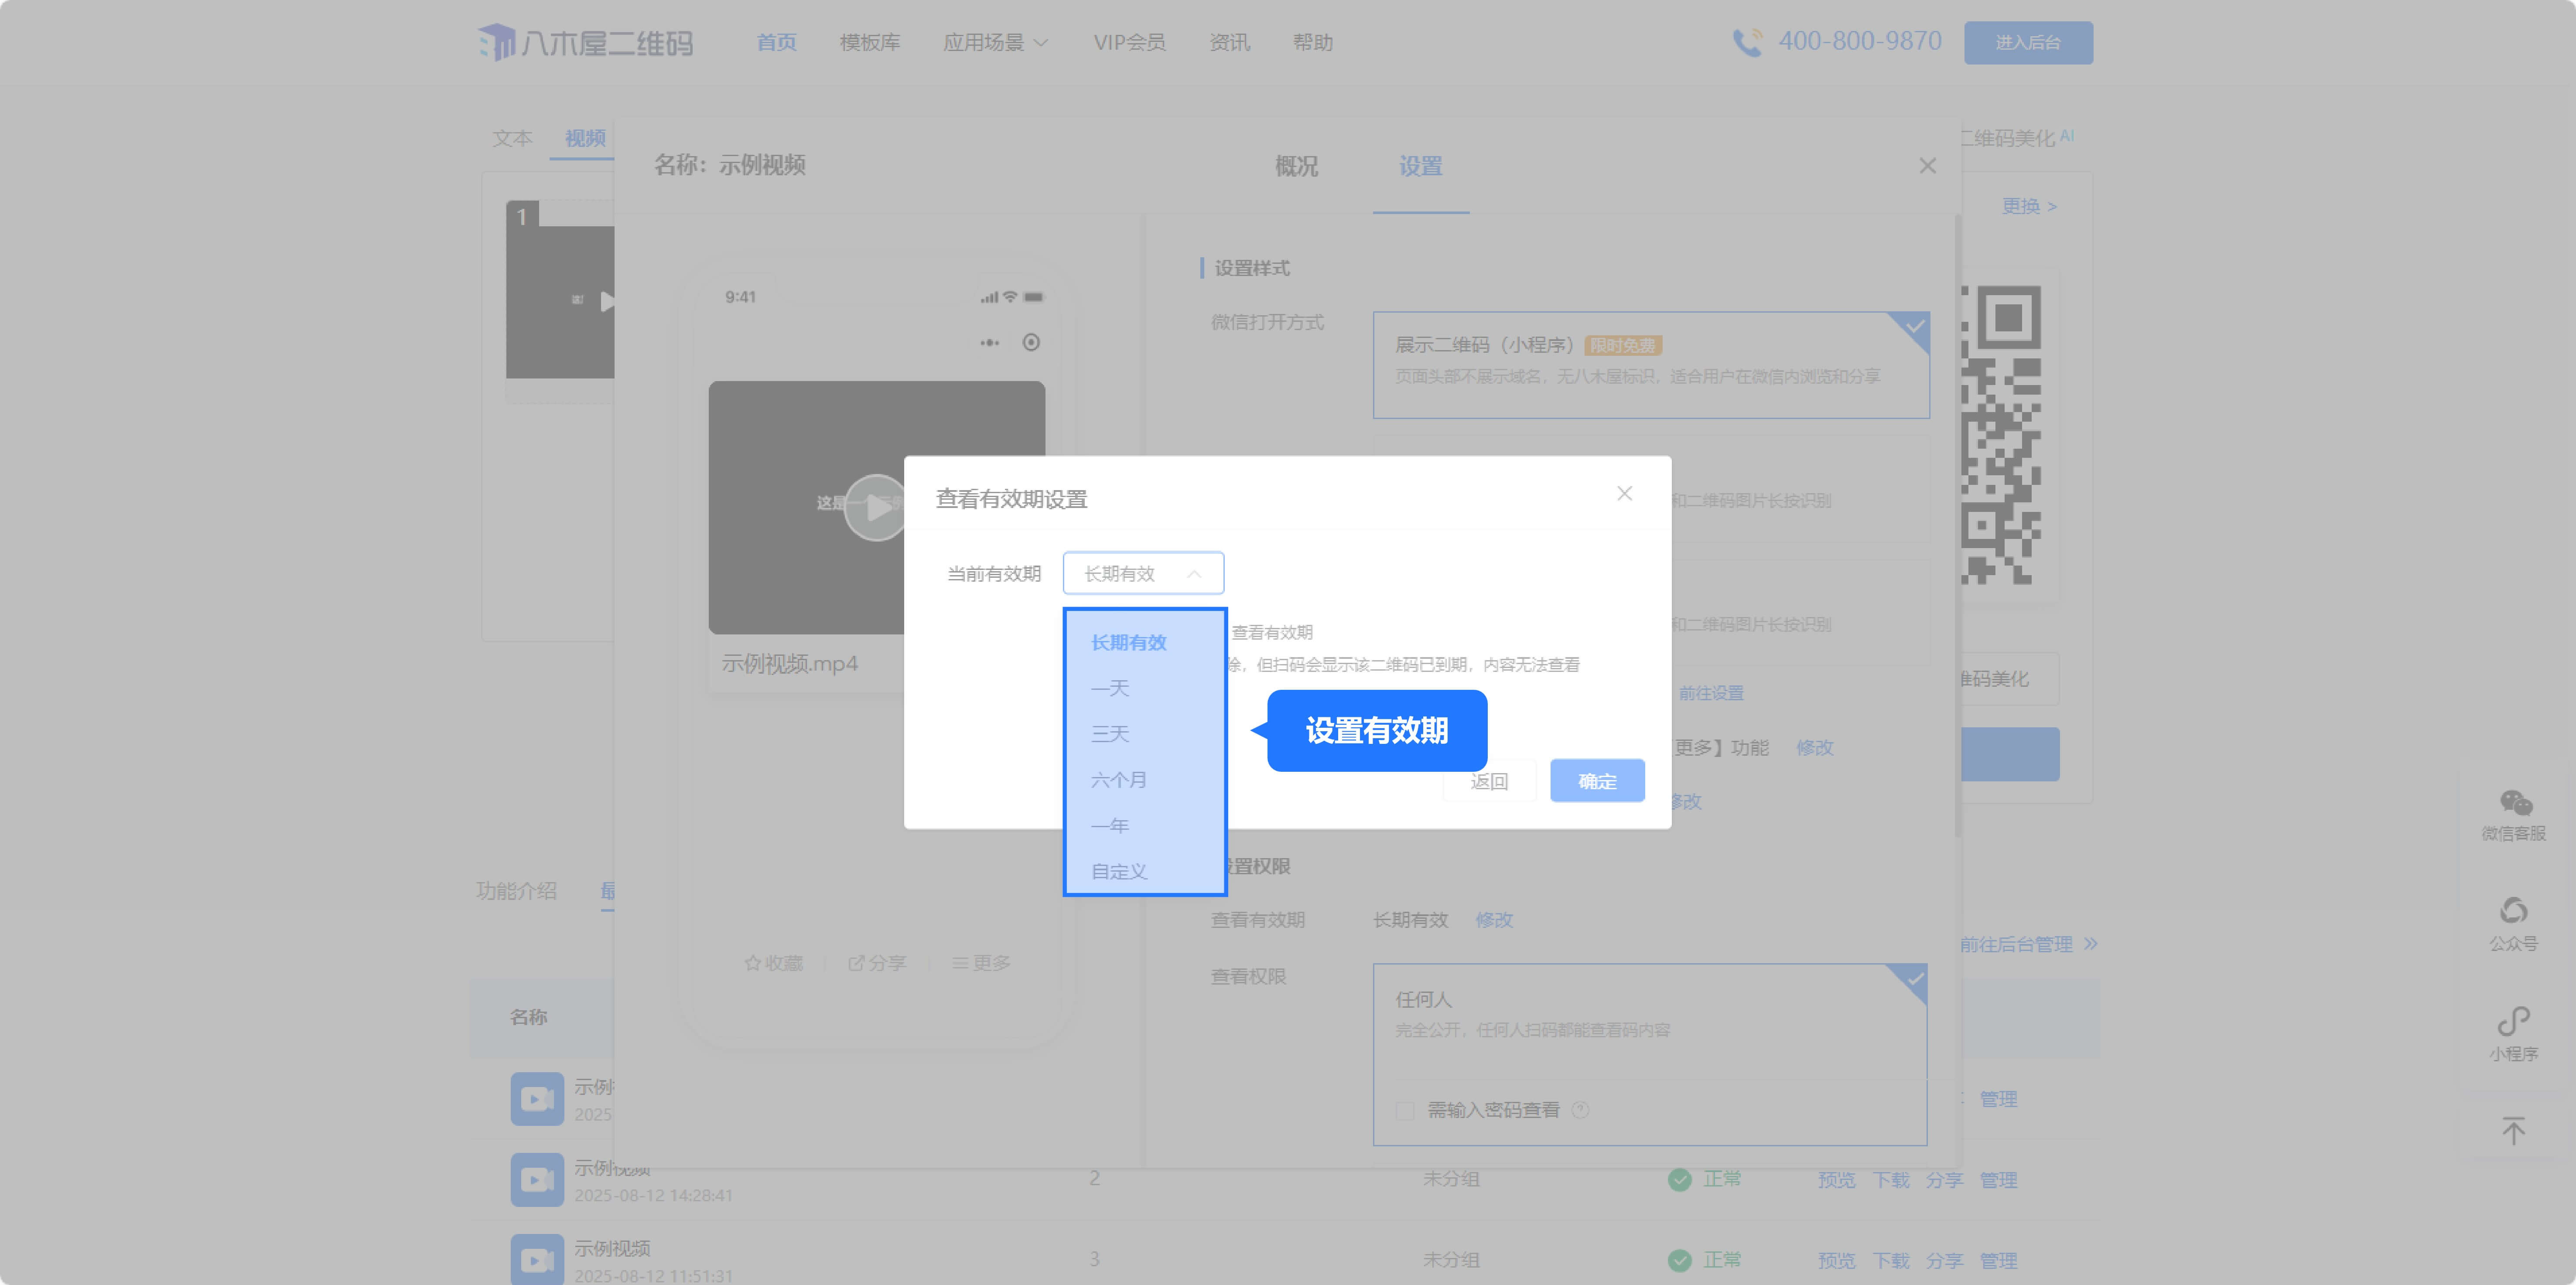Viewport: 2576px width, 1285px height.
Task: Click the 八木屋二维码 logo
Action: click(585, 42)
